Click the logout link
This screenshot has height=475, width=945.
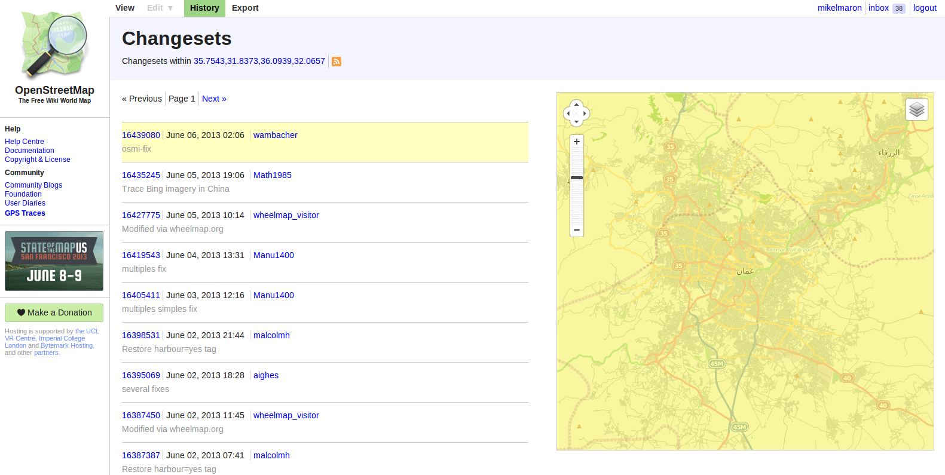tap(925, 8)
